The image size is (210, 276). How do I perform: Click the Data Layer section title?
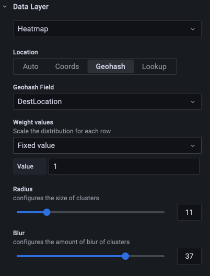point(31,7)
